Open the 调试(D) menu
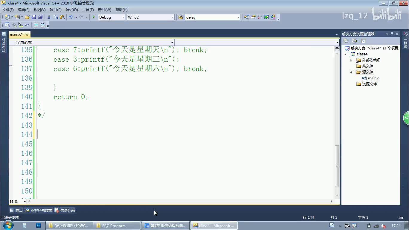The width and height of the screenshot is (409, 230). 72,10
